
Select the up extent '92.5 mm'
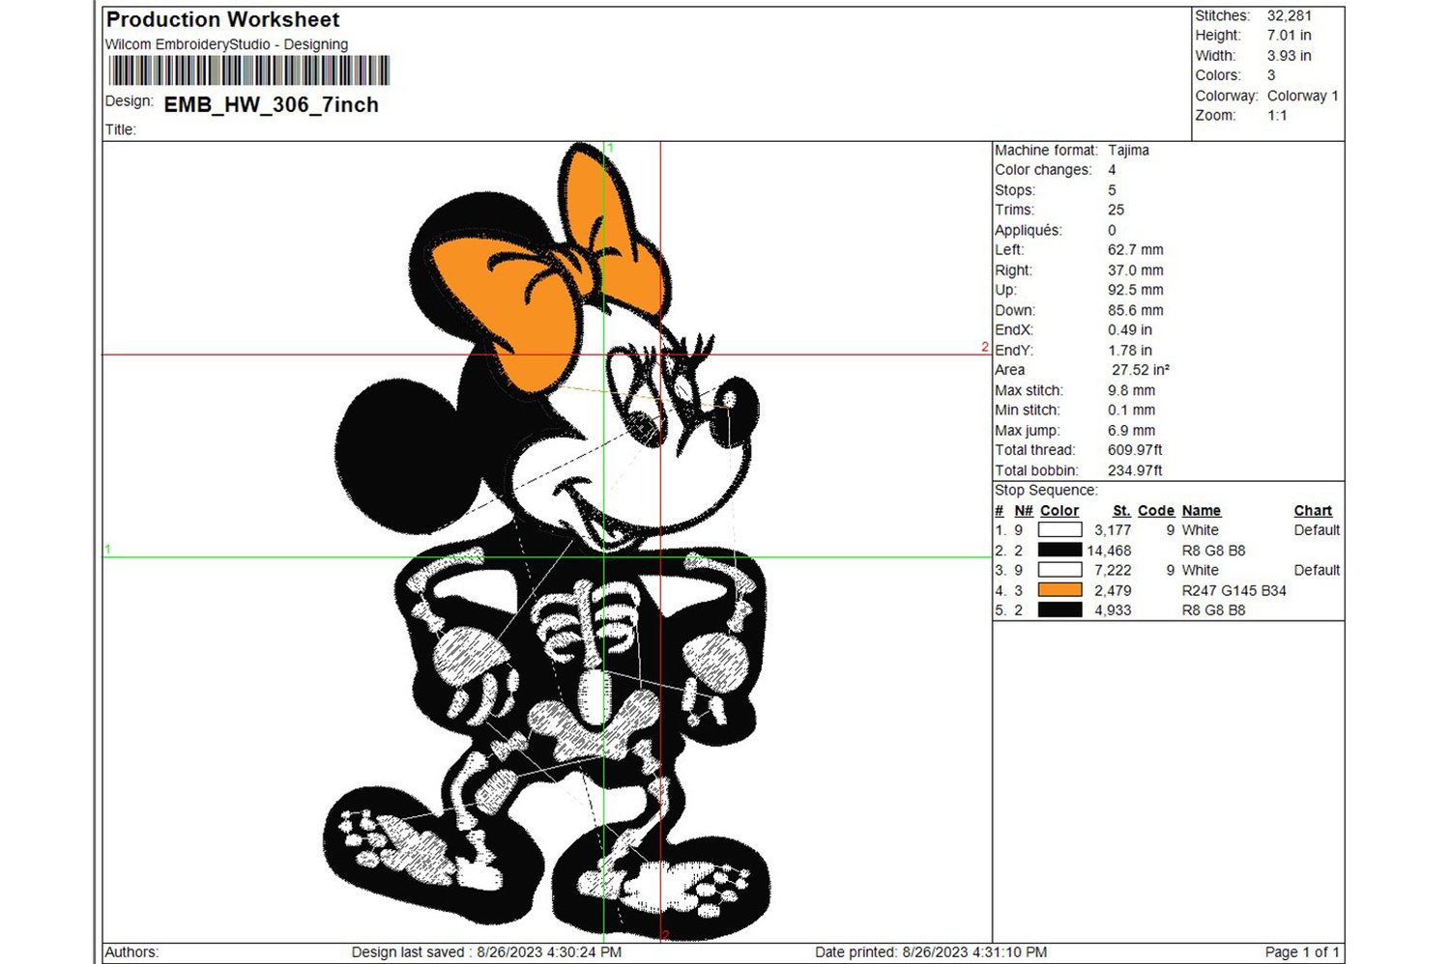point(1136,290)
